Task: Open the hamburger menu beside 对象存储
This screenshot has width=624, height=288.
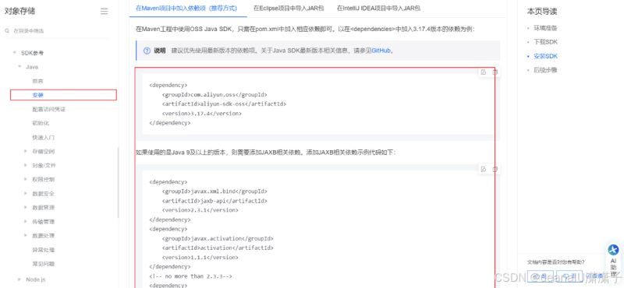Action: point(105,12)
